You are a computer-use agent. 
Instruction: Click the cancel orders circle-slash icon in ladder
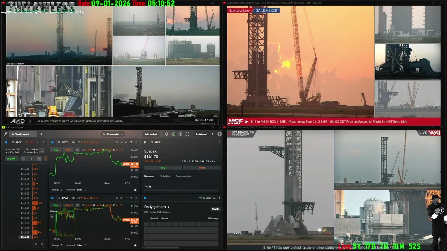[42, 151]
